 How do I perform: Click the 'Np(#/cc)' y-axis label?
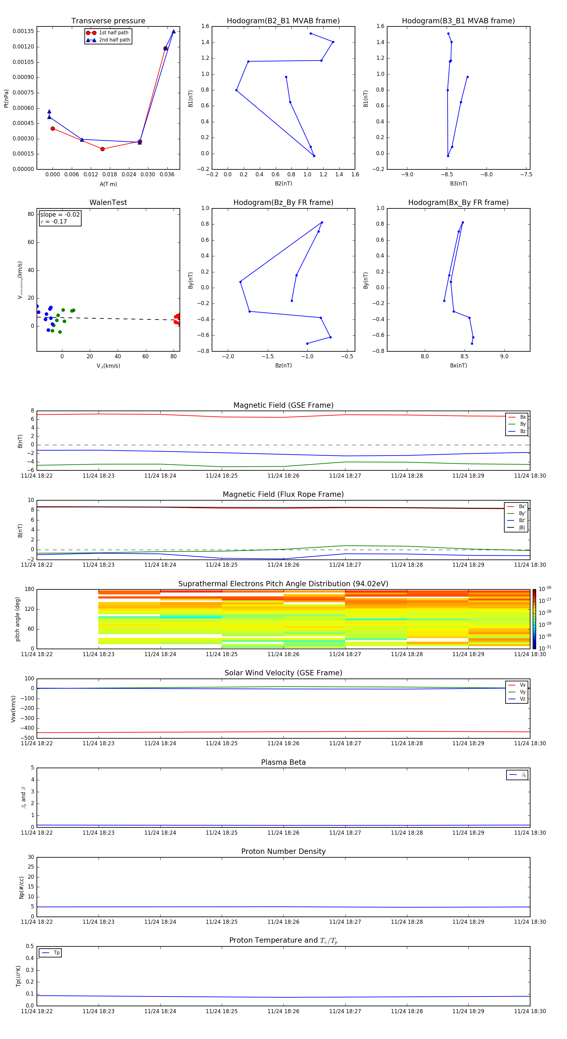pyautogui.click(x=21, y=887)
